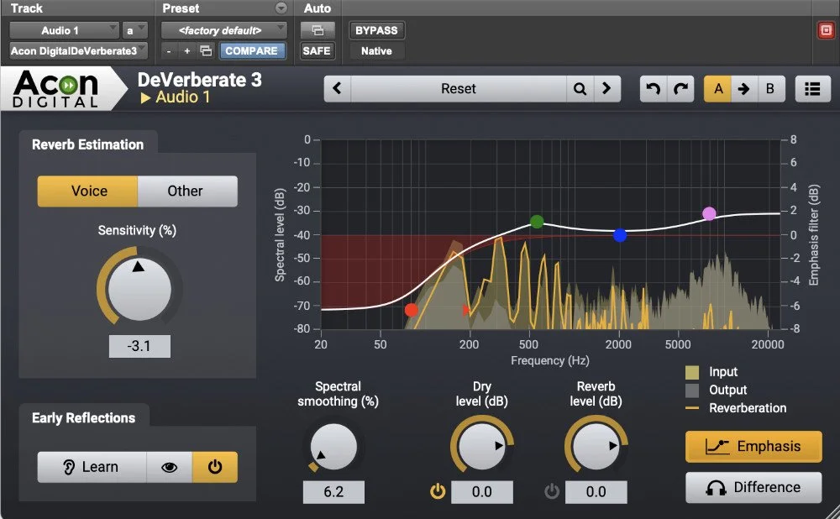The width and height of the screenshot is (840, 519).
Task: Open the Preset menu round arrow
Action: click(281, 8)
